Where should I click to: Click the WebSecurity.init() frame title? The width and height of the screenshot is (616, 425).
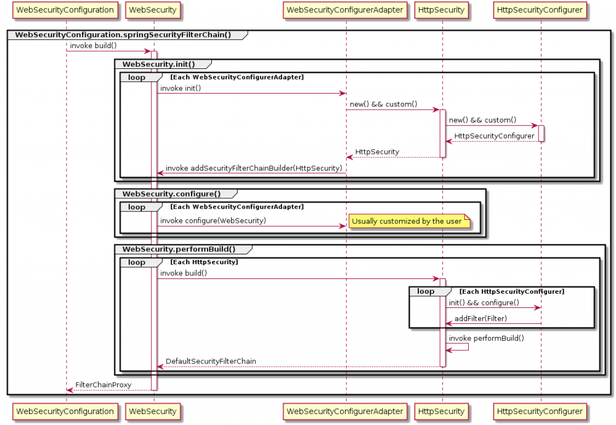(x=156, y=63)
